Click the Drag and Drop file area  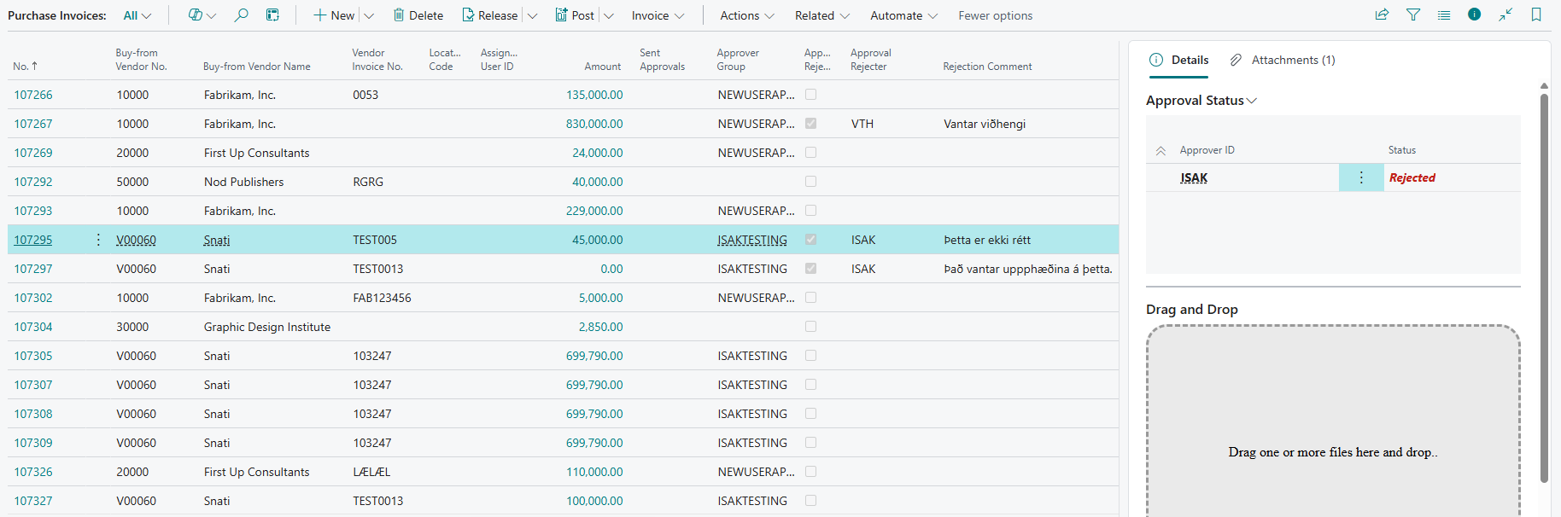pos(1333,421)
